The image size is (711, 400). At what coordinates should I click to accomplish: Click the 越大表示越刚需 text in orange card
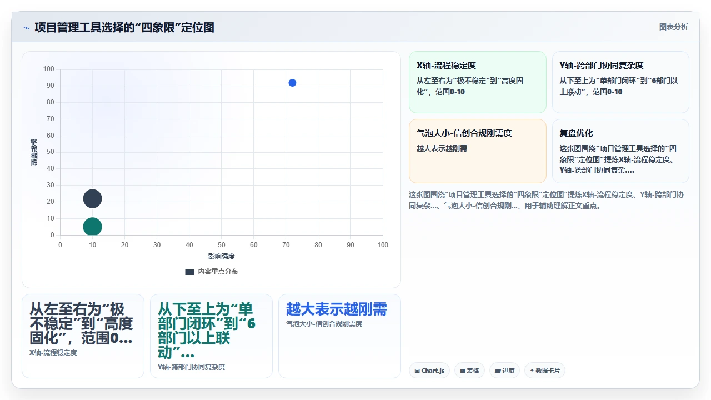442,149
